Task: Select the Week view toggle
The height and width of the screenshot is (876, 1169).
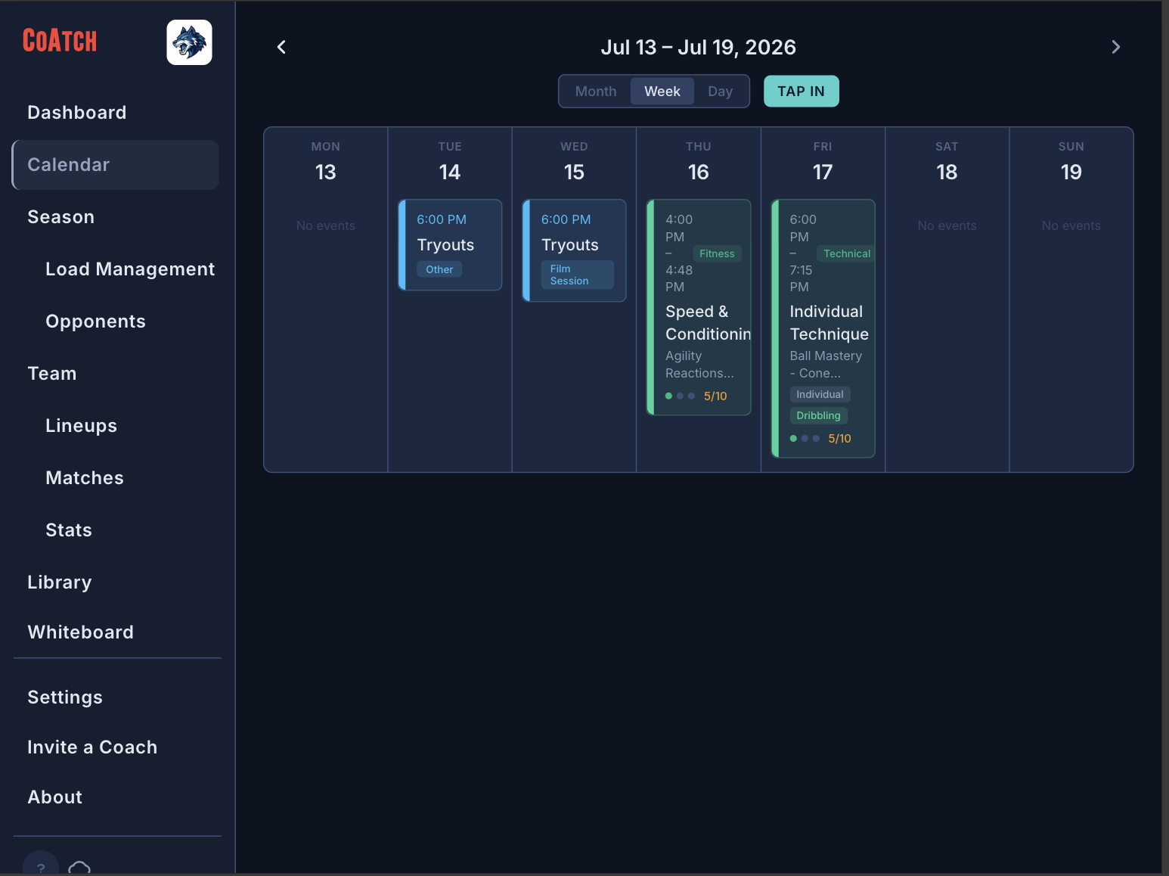Action: pyautogui.click(x=662, y=91)
